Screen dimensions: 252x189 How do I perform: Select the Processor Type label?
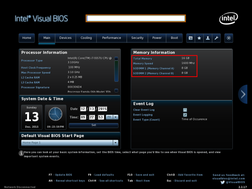32,61
